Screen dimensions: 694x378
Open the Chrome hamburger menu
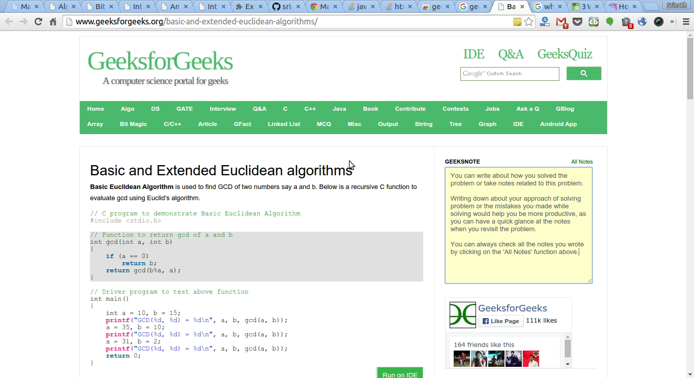686,22
